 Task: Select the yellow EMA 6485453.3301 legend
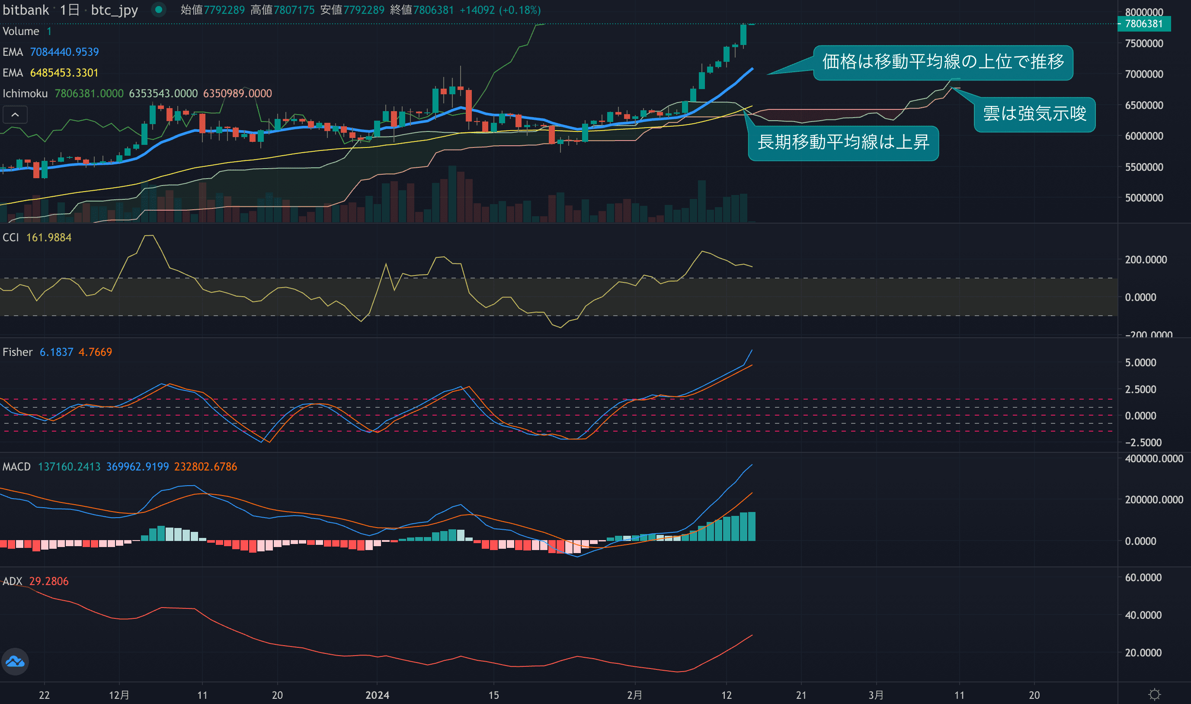pos(51,73)
